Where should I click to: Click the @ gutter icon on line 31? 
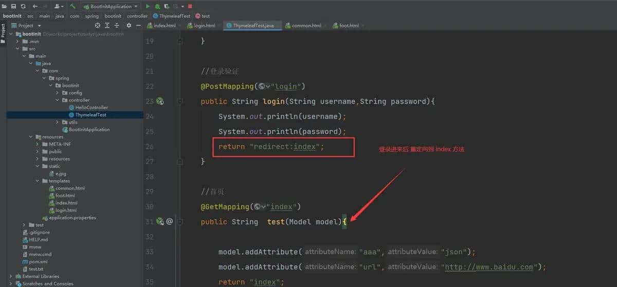point(169,221)
